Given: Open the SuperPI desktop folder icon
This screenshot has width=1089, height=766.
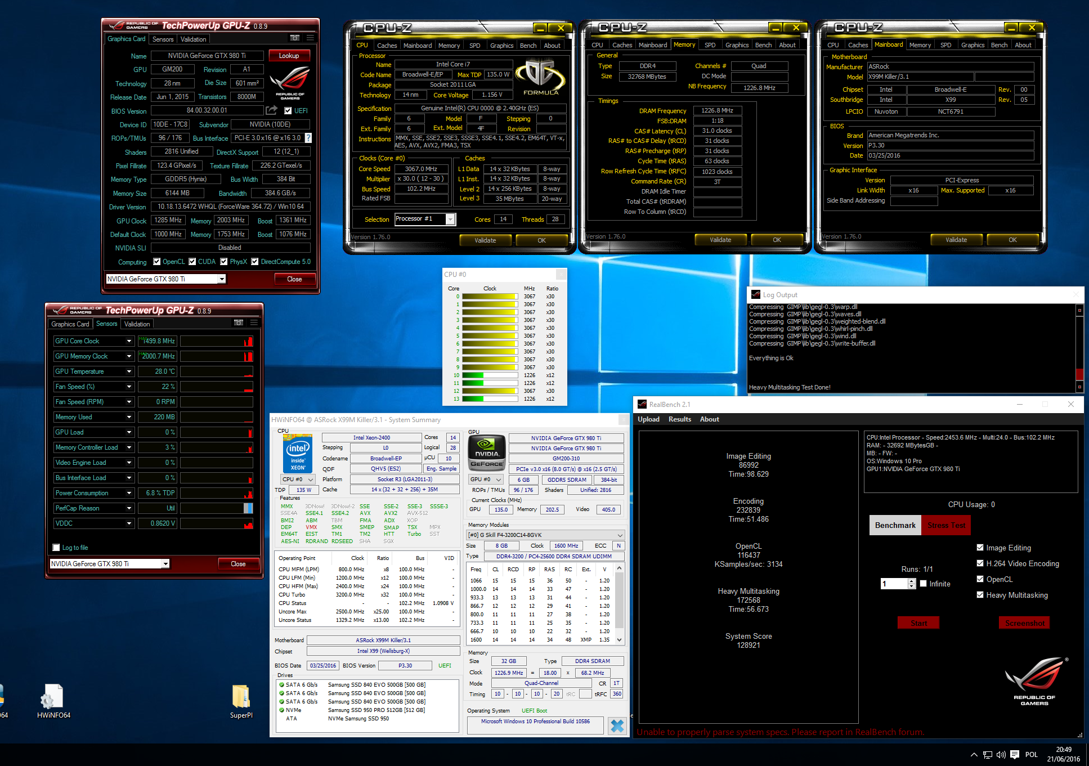Looking at the screenshot, I should tap(241, 697).
